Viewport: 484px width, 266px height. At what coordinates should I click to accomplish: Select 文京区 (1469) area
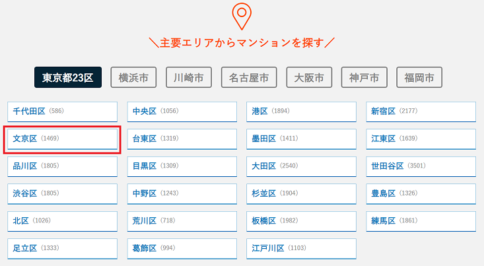tap(62, 139)
